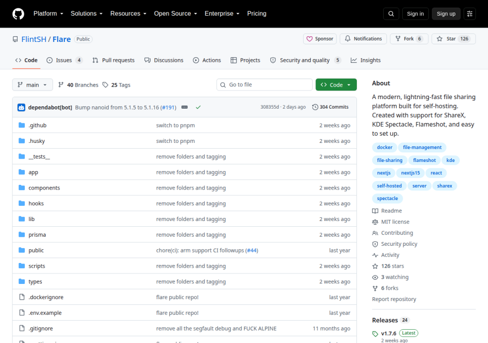Open the app folder
The height and width of the screenshot is (343, 488).
coord(33,172)
